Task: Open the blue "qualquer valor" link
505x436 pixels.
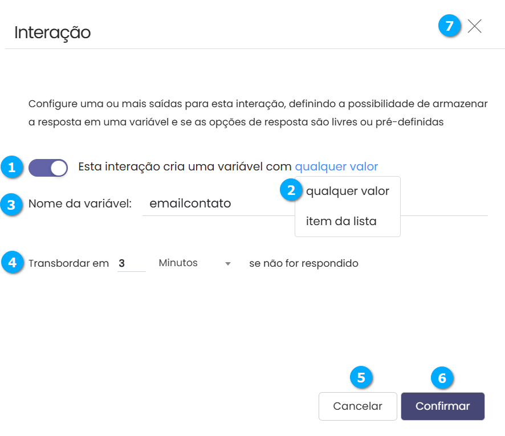Action: point(336,166)
